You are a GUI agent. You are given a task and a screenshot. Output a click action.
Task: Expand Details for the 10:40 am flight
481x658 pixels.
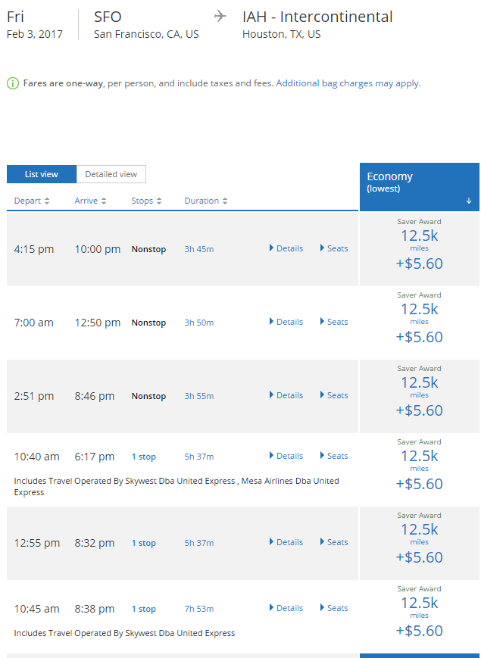(286, 456)
